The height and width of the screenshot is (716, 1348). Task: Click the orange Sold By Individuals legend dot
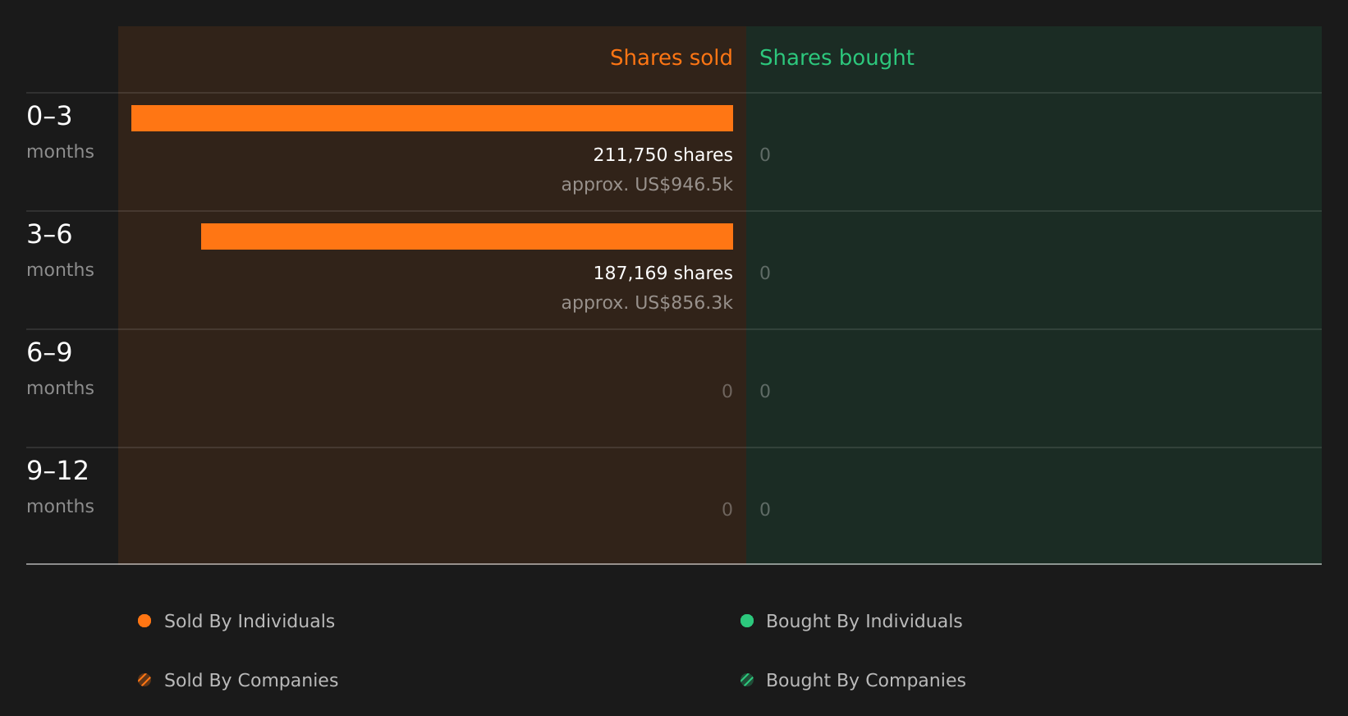pos(144,621)
